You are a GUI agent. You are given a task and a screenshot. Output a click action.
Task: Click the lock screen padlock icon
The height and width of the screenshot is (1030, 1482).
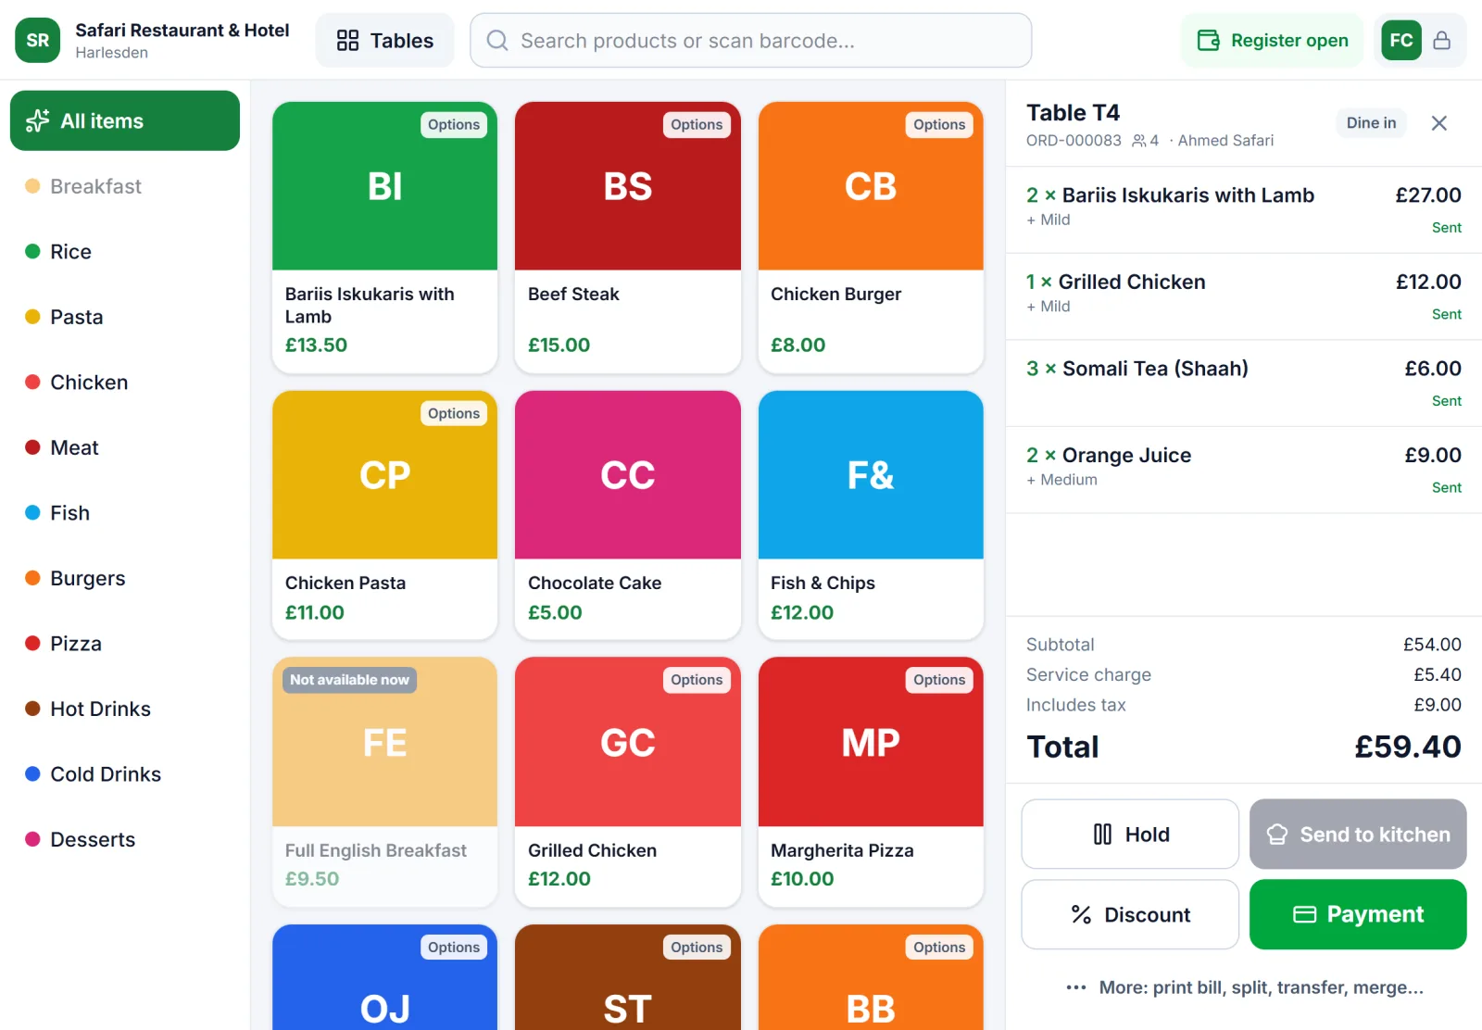(x=1442, y=41)
